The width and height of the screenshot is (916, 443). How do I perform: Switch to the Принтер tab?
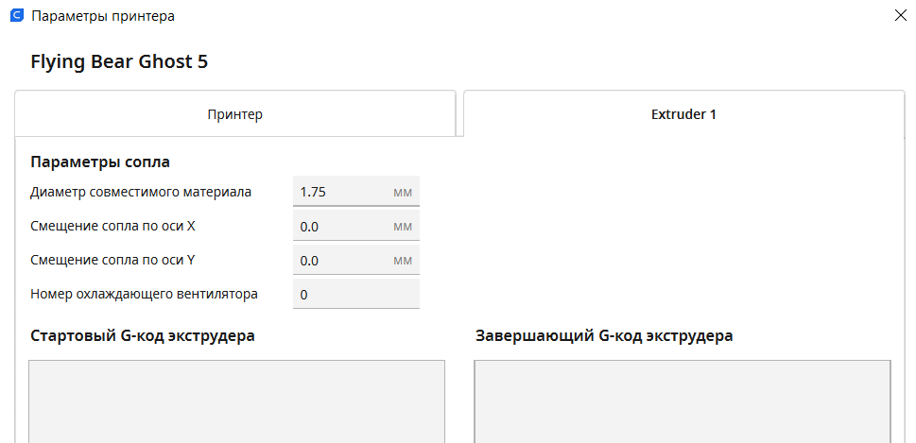click(234, 113)
